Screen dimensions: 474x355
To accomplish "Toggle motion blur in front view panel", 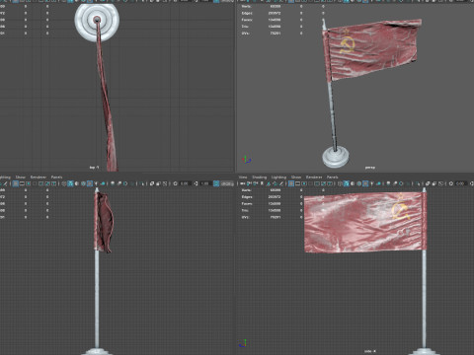I will pyautogui.click(x=119, y=183).
